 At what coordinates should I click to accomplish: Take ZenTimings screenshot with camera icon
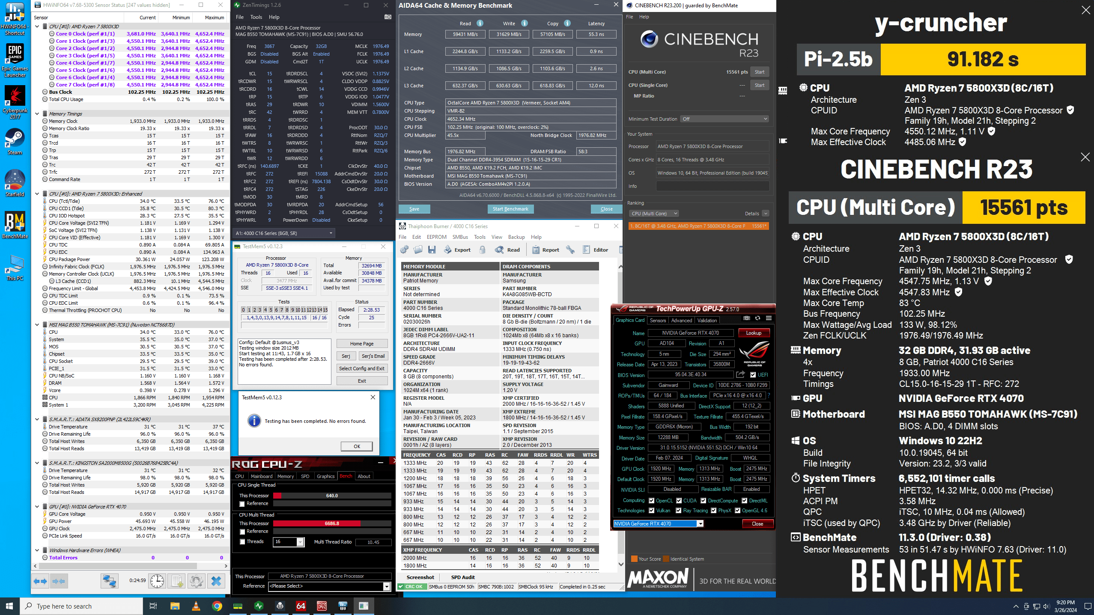(388, 17)
